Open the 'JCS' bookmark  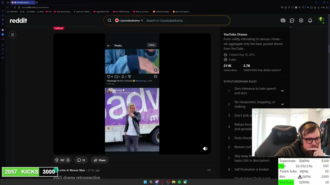pyautogui.click(x=49, y=12)
